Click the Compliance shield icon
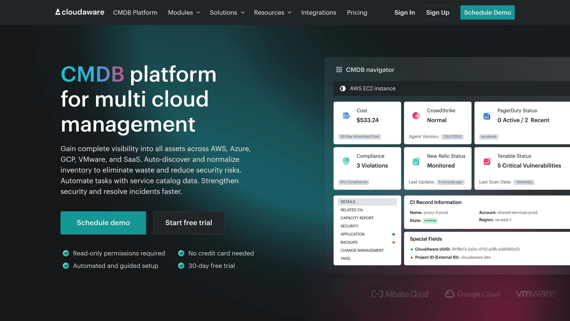The image size is (570, 321). [x=346, y=161]
